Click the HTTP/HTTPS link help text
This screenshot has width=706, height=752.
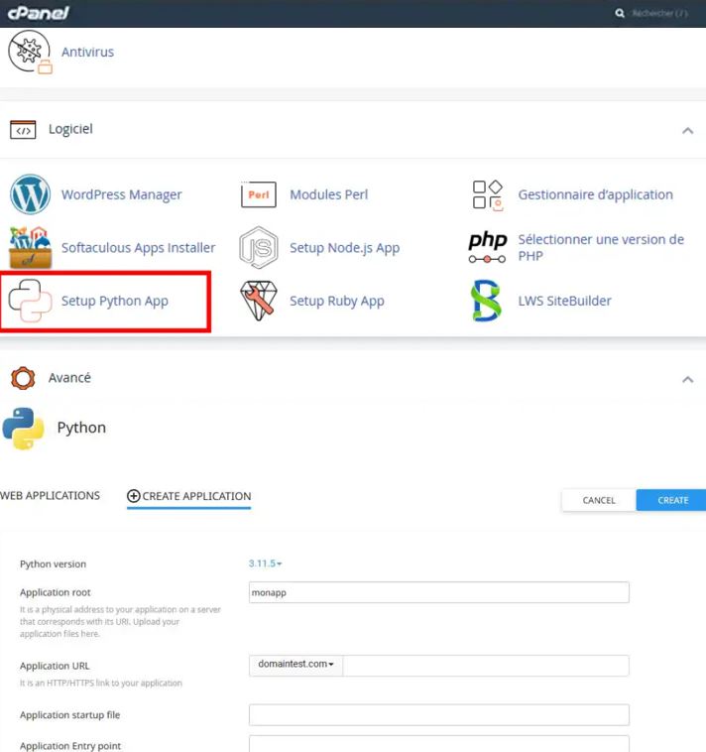coord(101,683)
